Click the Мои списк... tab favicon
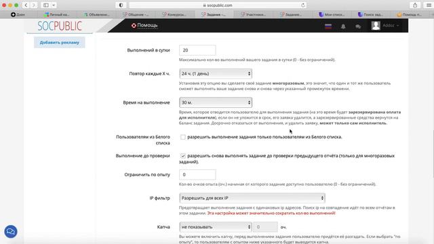 pos(321,14)
